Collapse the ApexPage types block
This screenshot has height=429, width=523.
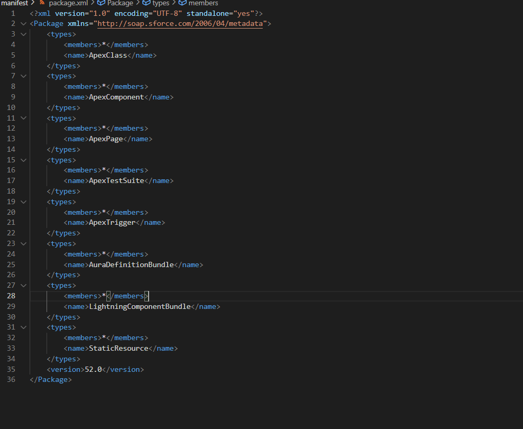tap(23, 117)
